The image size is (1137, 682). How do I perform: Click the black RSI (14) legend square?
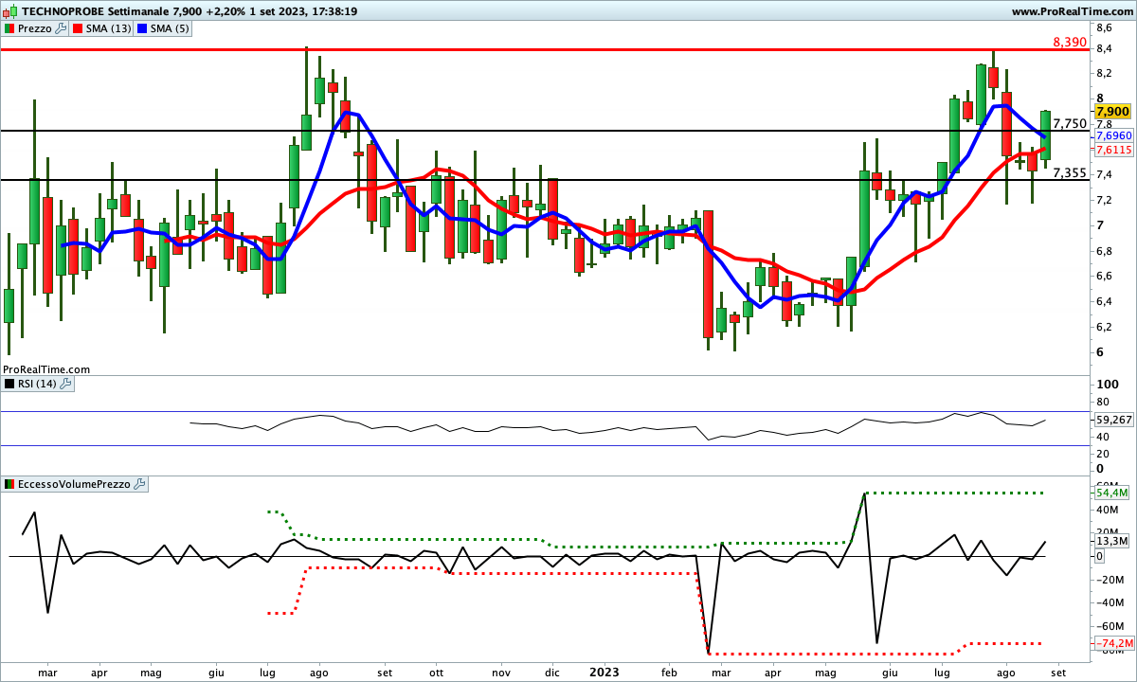(x=9, y=384)
